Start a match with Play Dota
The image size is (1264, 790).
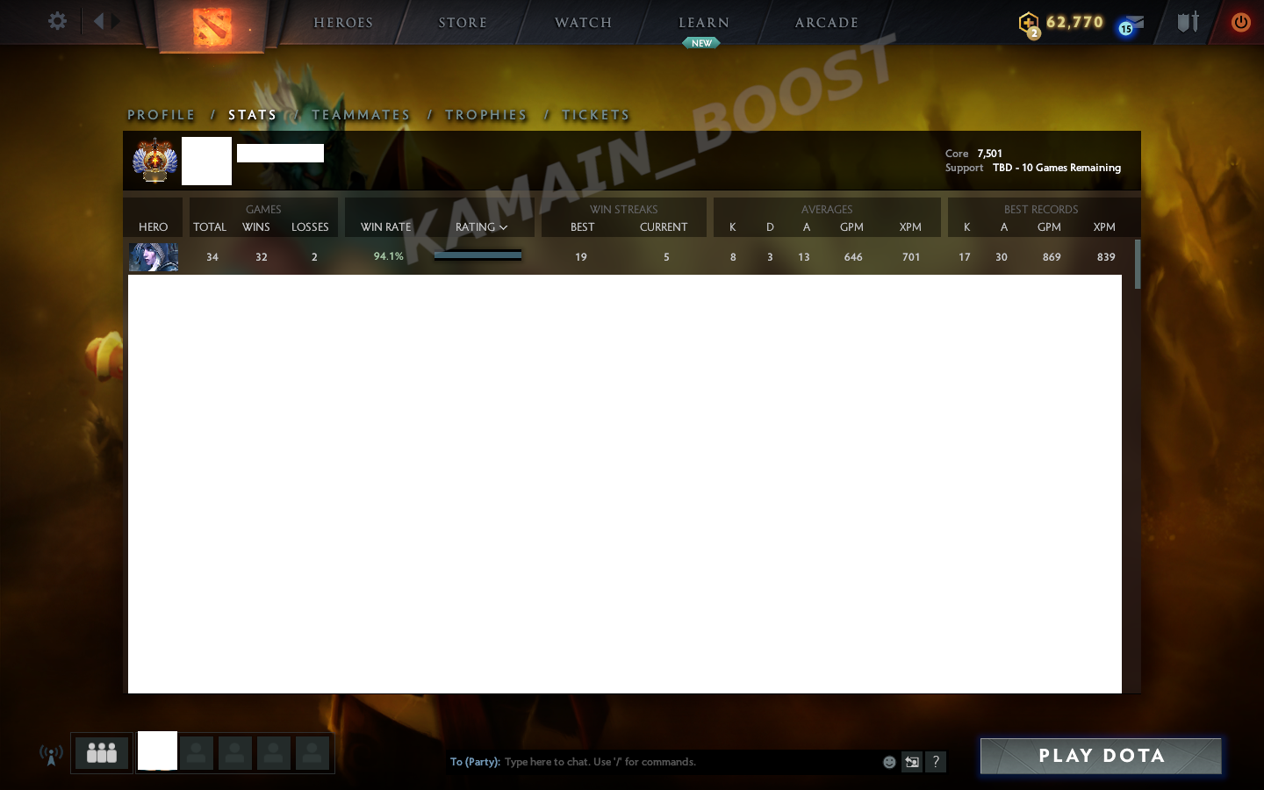pyautogui.click(x=1101, y=756)
